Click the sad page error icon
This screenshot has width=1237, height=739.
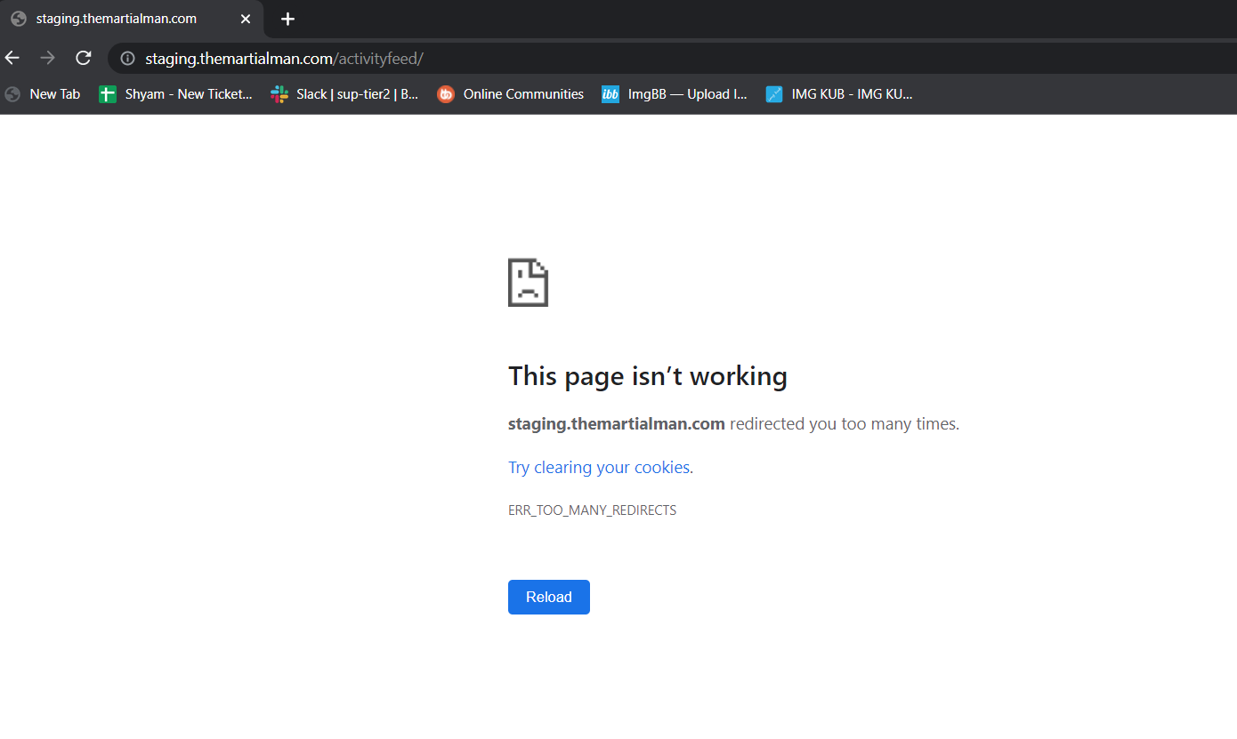528,283
